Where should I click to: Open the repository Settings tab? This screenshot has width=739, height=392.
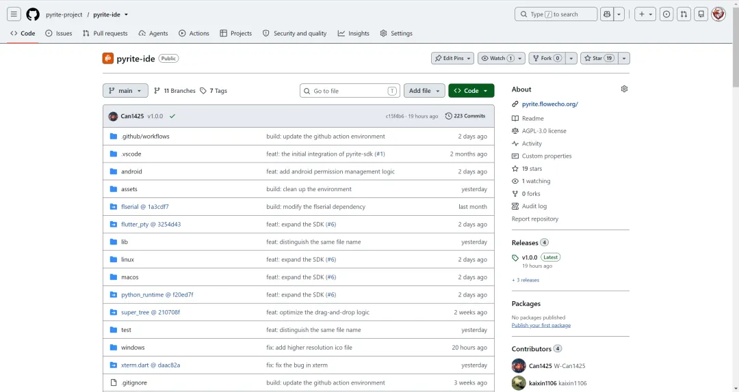point(396,33)
